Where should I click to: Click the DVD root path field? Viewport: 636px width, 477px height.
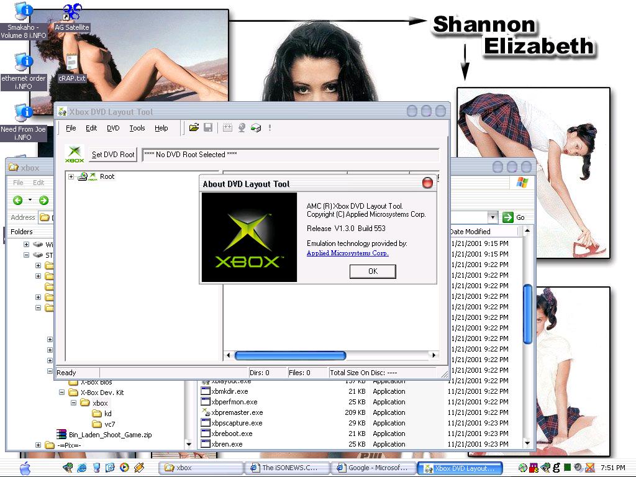[291, 155]
